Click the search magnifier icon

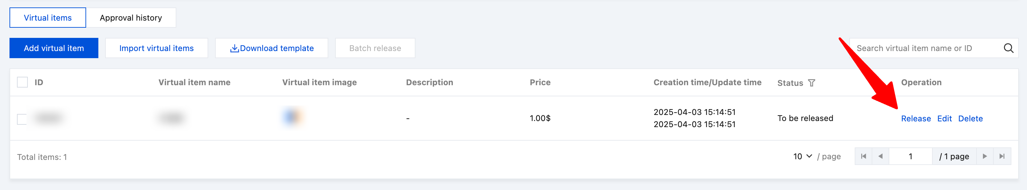coord(1008,48)
